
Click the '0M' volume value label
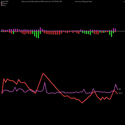(x=119, y=89)
